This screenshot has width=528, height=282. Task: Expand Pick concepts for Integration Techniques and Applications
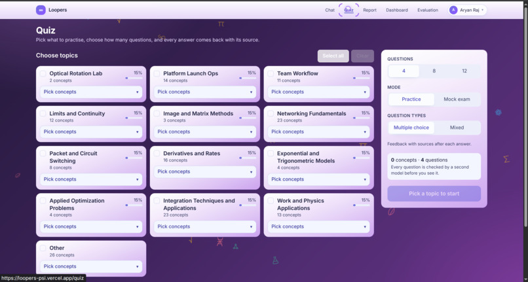coord(205,226)
